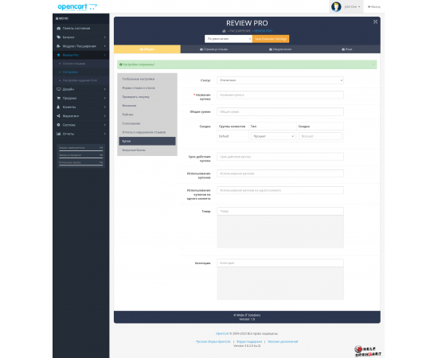This screenshot has height=358, width=438.
Task: Expand the Sales menu arrow
Action: point(105,98)
